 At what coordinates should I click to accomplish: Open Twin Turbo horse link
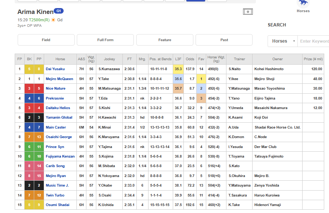(x=55, y=195)
